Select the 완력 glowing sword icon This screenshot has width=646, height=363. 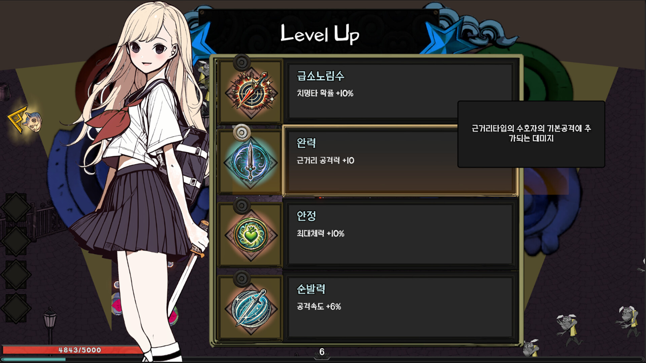pos(250,163)
